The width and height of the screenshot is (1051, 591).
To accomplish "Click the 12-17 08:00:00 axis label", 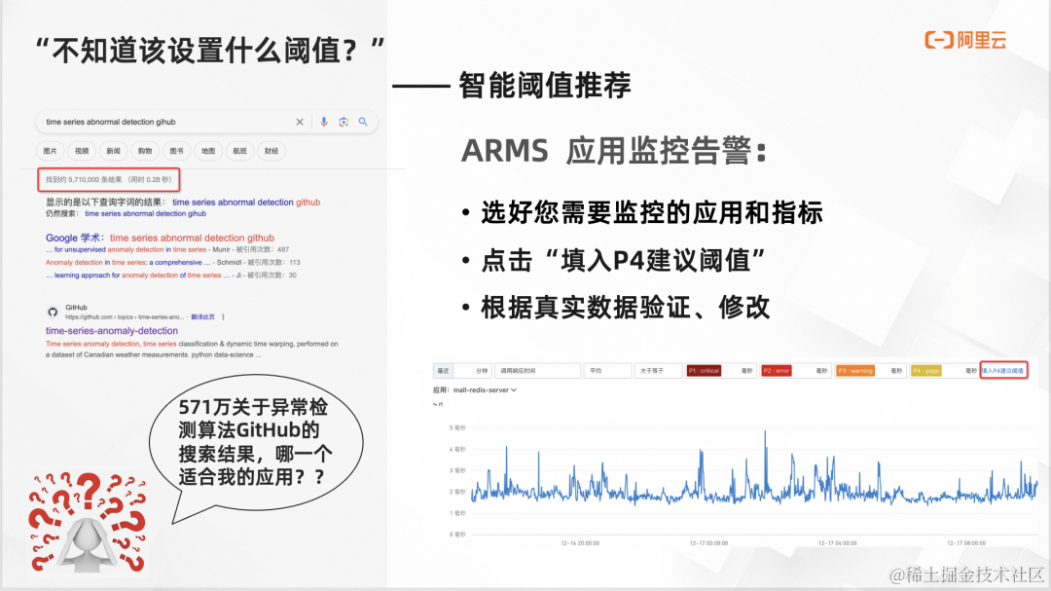I will click(966, 543).
